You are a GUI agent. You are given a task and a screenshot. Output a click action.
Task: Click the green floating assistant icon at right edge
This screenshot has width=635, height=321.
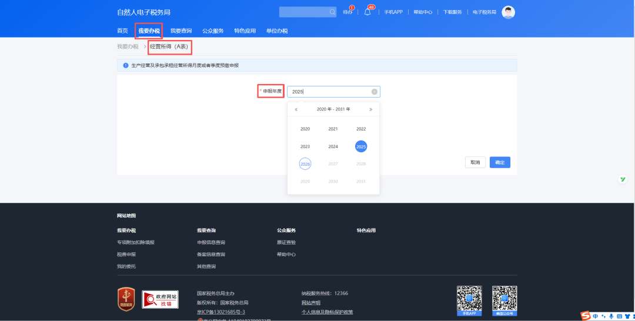[x=623, y=179]
